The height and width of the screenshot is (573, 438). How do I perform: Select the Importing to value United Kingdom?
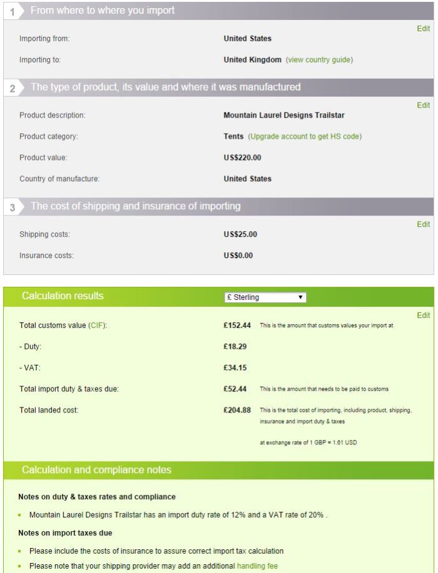coord(252,60)
